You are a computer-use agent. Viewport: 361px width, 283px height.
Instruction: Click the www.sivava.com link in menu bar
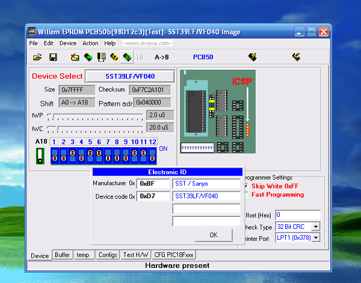(x=147, y=43)
